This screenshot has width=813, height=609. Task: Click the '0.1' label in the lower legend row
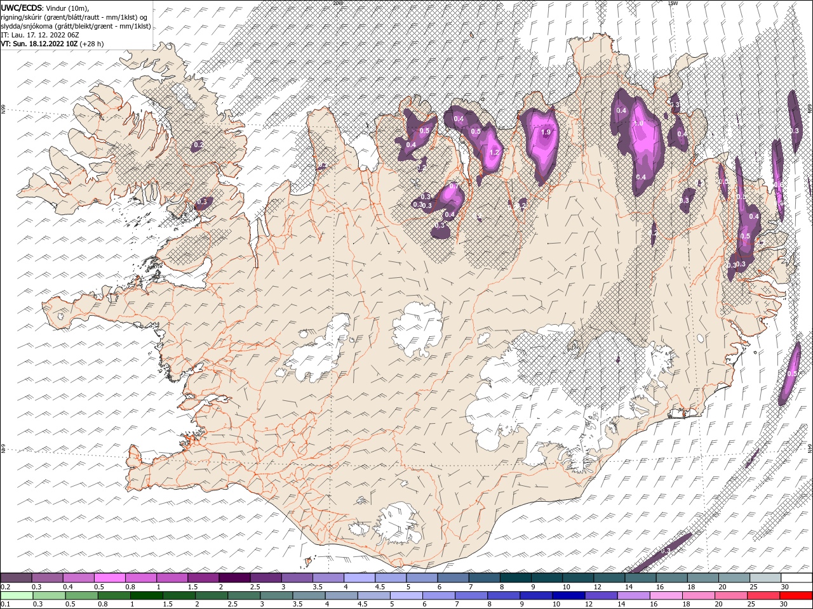pos(6,605)
